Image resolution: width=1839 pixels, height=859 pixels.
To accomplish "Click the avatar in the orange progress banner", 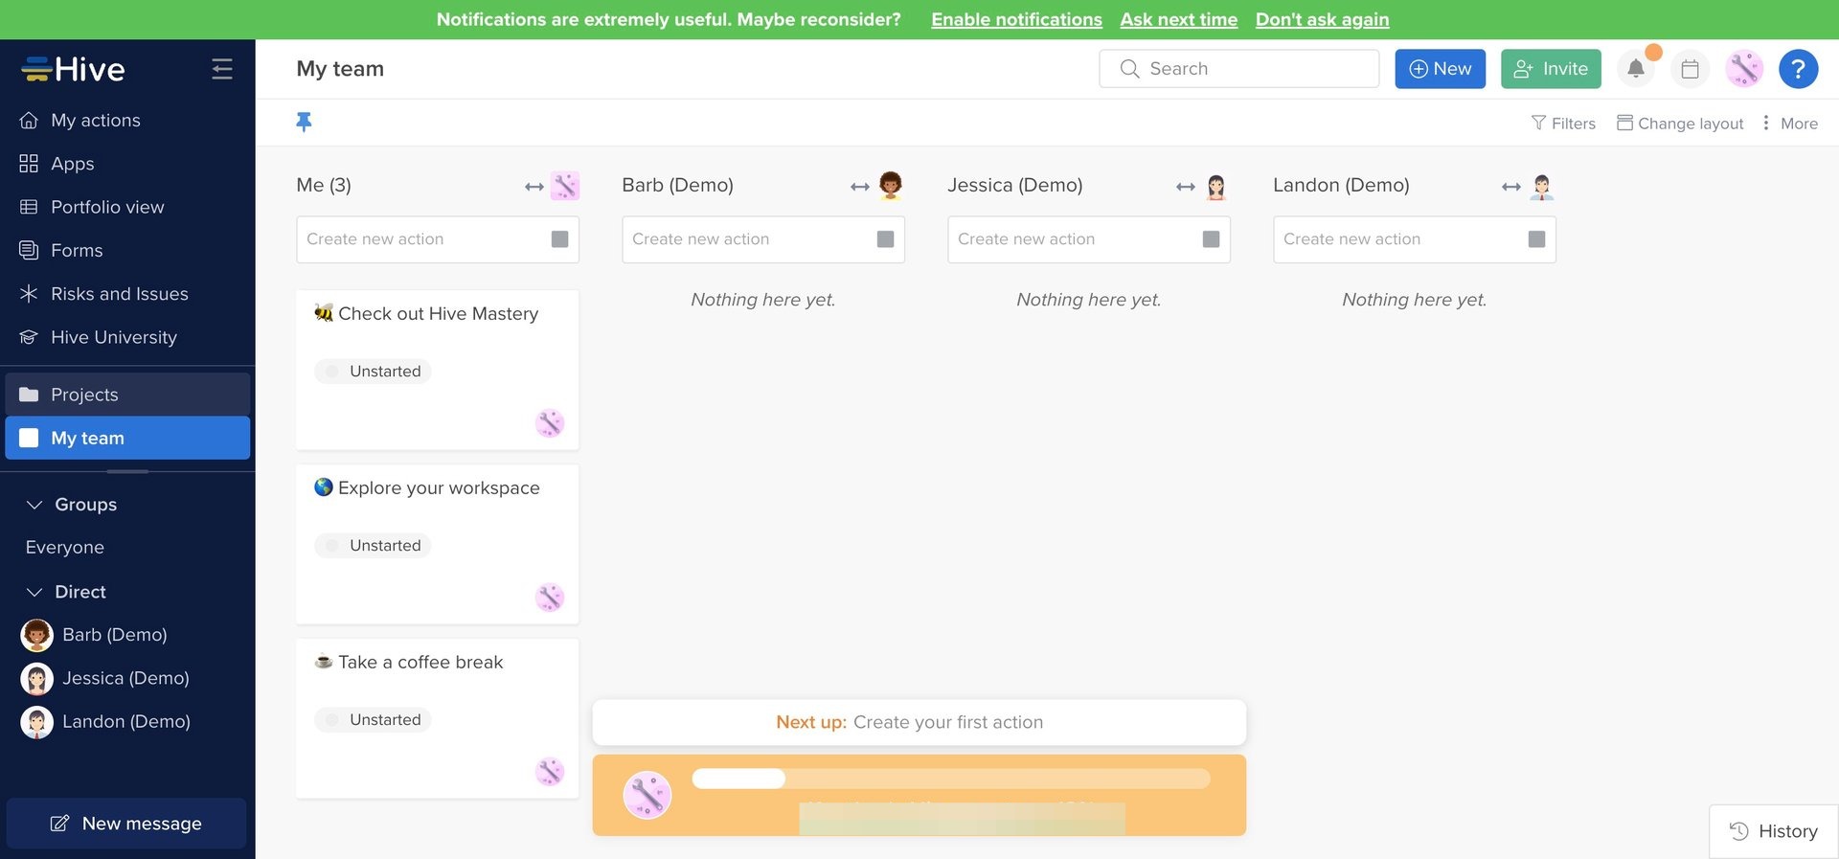I will (x=647, y=795).
